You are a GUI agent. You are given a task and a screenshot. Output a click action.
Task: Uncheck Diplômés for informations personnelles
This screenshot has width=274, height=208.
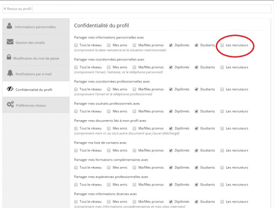click(171, 45)
